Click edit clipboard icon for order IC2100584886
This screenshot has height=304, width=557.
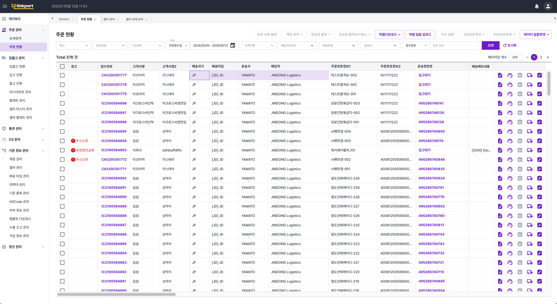pyautogui.click(x=540, y=235)
